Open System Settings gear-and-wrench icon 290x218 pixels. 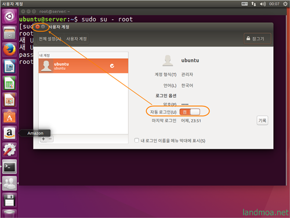[9, 150]
